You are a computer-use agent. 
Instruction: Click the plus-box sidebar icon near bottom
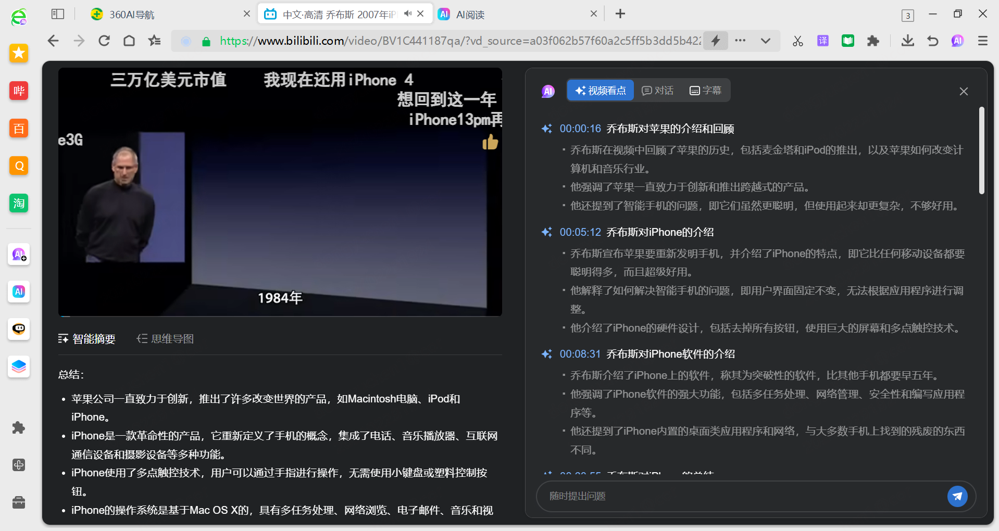[x=19, y=465]
